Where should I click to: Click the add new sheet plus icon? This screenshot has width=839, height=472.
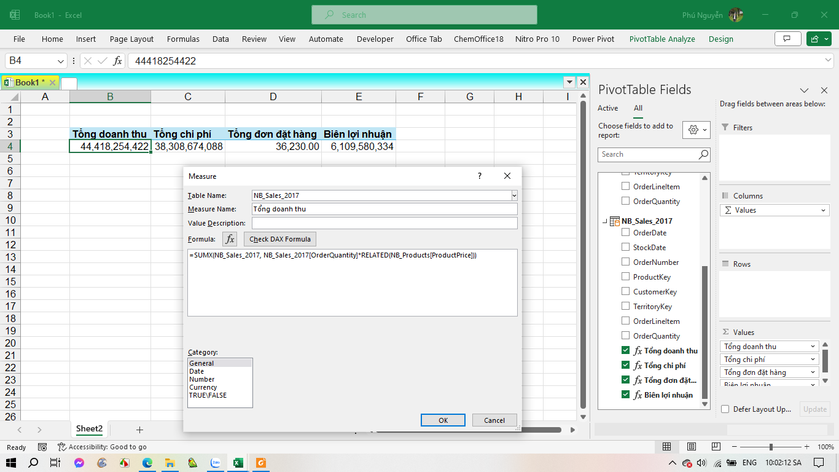(139, 430)
